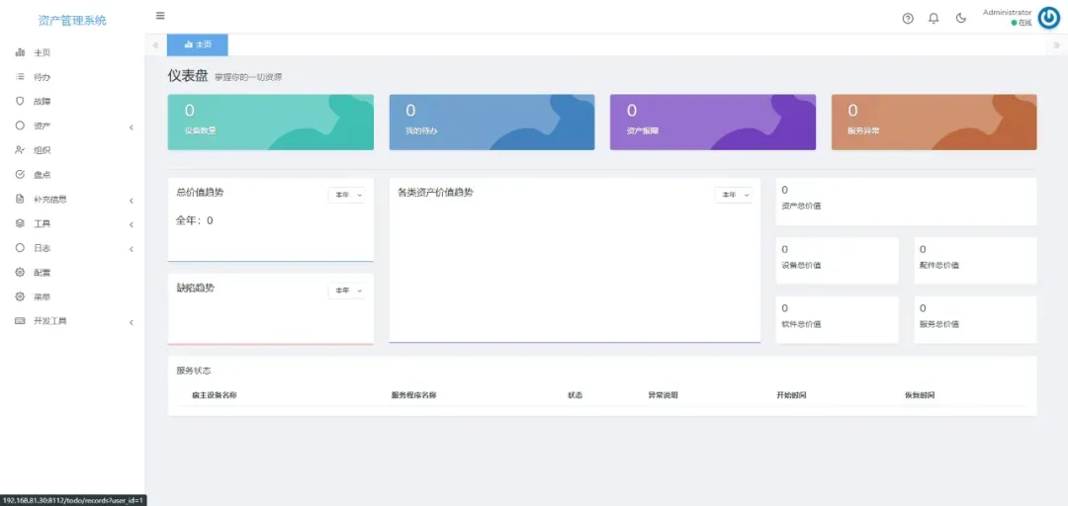
Task: Toggle dark mode with moon icon
Action: [960, 19]
